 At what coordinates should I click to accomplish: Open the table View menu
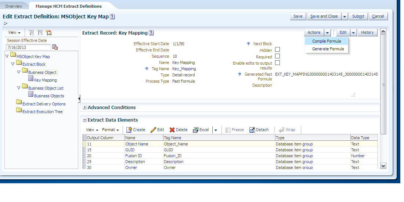coord(92,130)
